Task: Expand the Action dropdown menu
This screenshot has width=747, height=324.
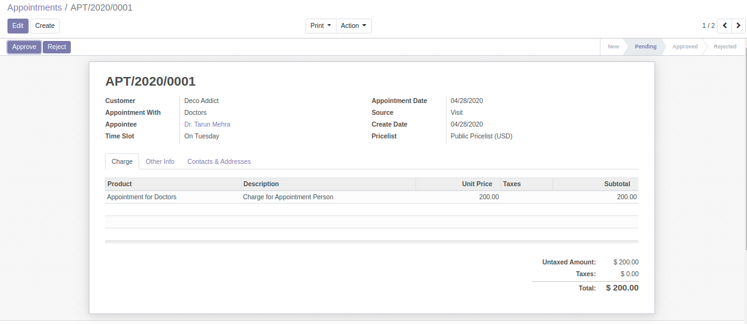Action: tap(354, 25)
